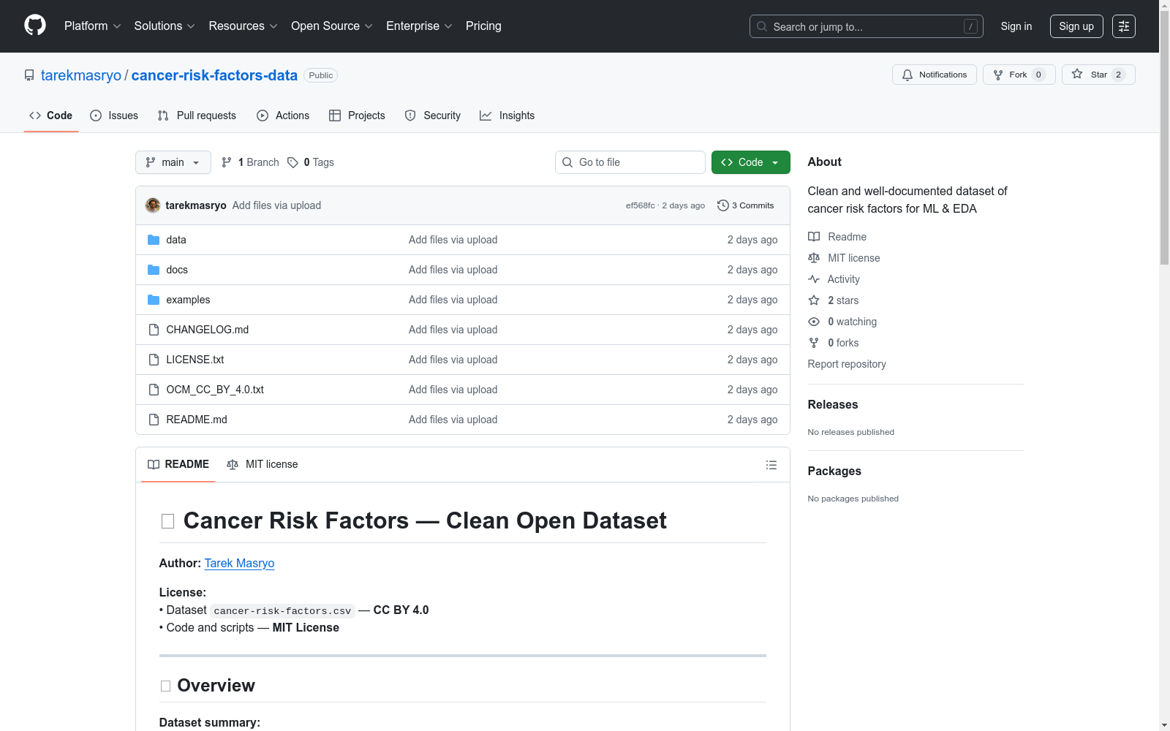Click the LICENSE.txt file icon
This screenshot has width=1170, height=731.
[x=154, y=360]
